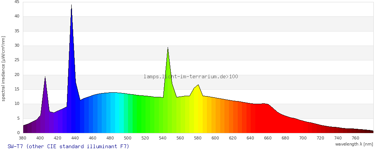Screen dimensions: 381x152
Task: Click the y-axis value 30
Action: click(x=17, y=46)
